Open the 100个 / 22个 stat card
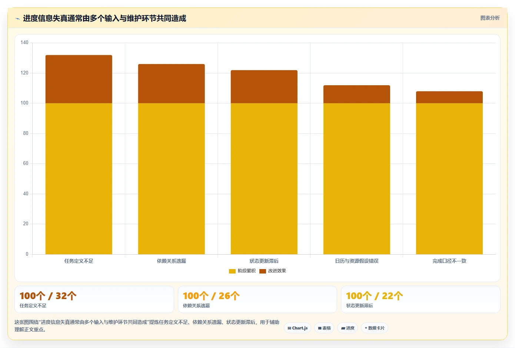 pos(421,299)
